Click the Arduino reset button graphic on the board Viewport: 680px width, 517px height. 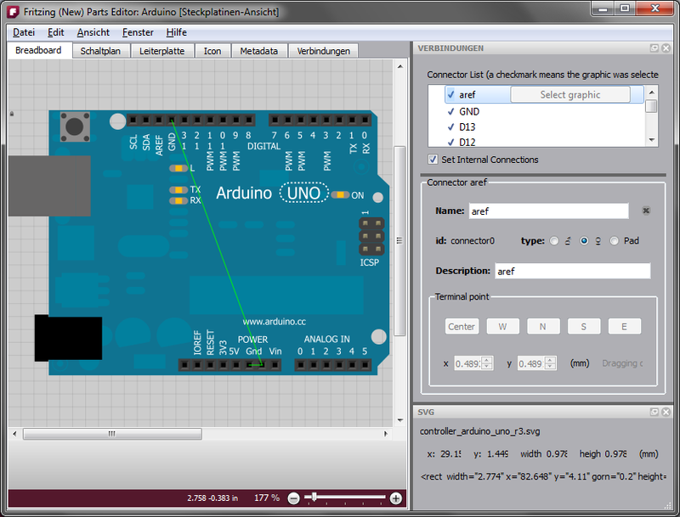coord(75,127)
